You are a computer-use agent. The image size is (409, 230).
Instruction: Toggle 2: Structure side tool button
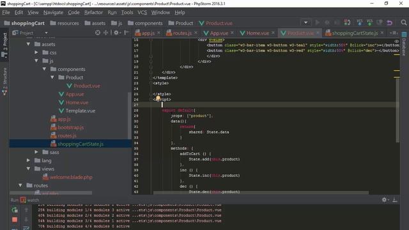(4, 81)
